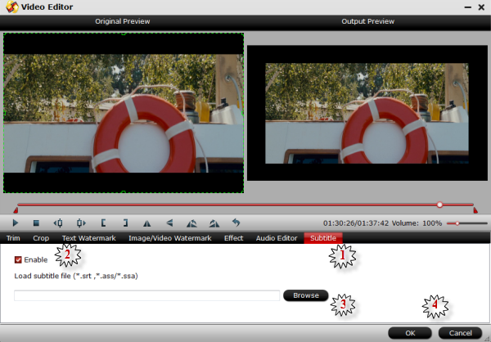Screen dimensions: 491x342
Task: Click the Load subtitle file label
Action: click(x=76, y=276)
